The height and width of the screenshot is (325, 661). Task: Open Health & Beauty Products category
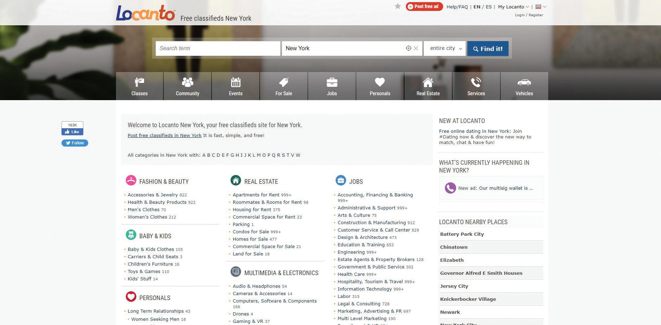pos(157,202)
